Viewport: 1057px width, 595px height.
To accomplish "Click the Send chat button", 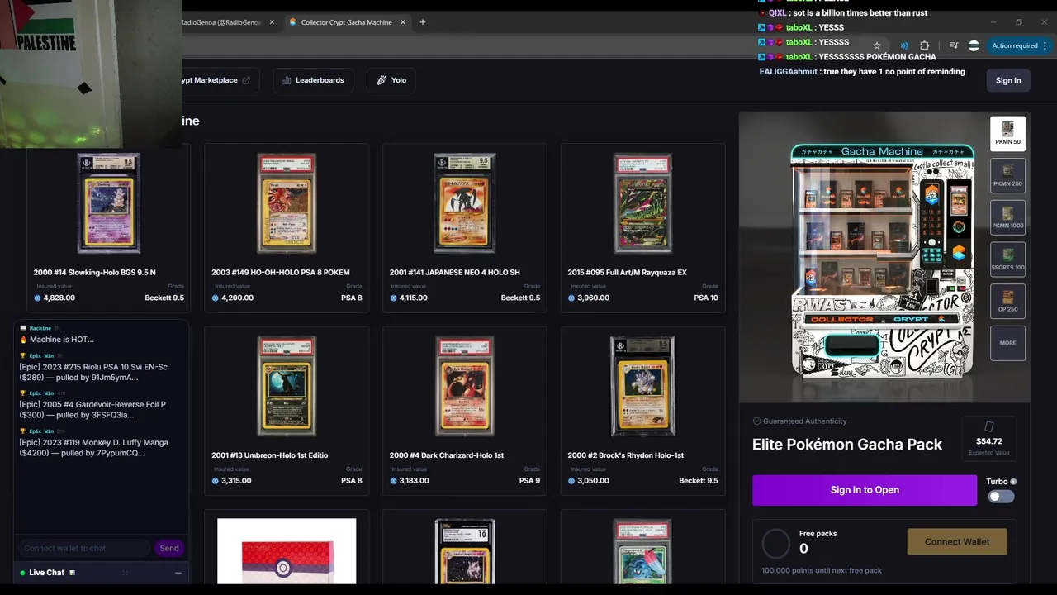I will point(169,548).
